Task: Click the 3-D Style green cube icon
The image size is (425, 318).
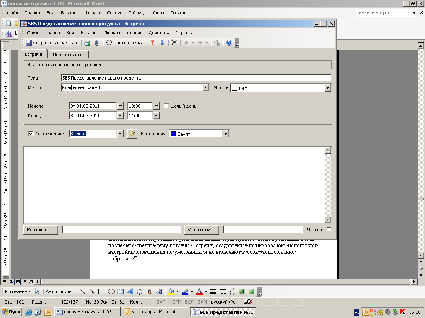Action: 251,291
